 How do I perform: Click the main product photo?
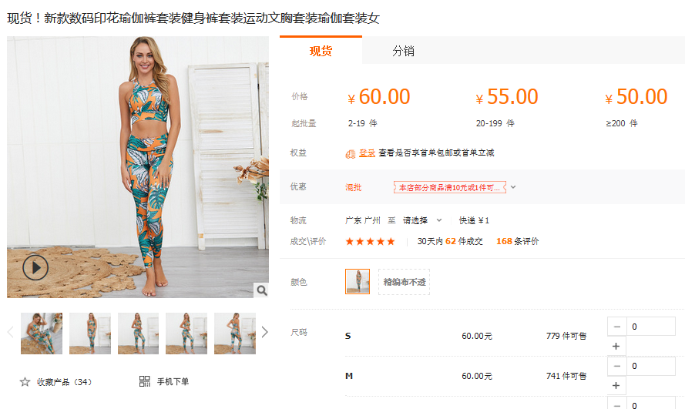138,166
